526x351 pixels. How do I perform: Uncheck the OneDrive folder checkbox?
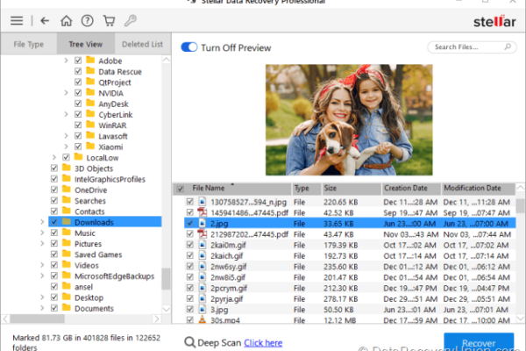(x=54, y=190)
